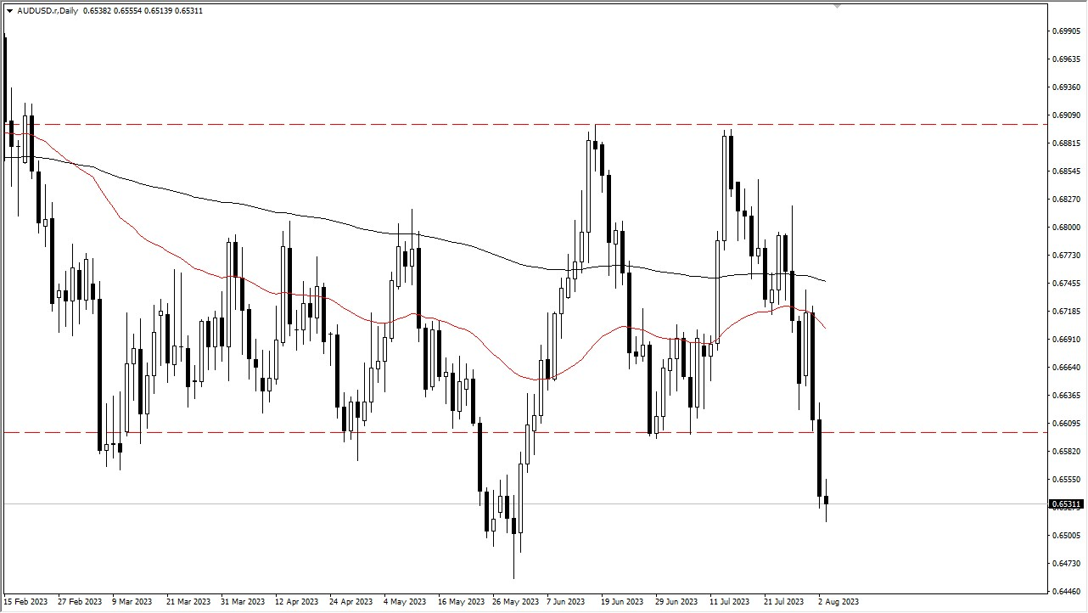Expand the symbol dropdown arrow beside AUDUSD.r

pyautogui.click(x=8, y=11)
